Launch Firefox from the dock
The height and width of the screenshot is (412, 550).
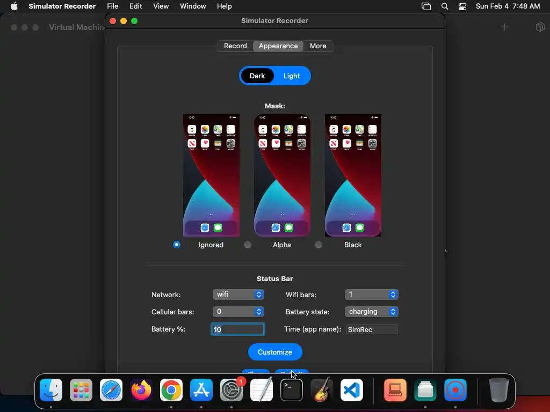pos(141,390)
